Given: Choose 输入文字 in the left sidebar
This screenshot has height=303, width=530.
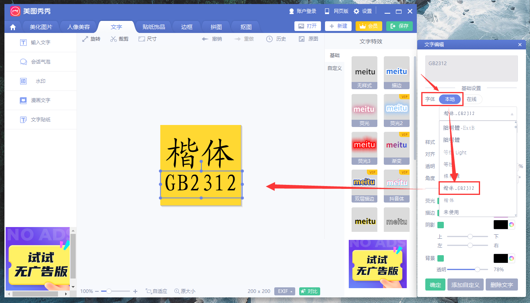Looking at the screenshot, I should pos(40,43).
